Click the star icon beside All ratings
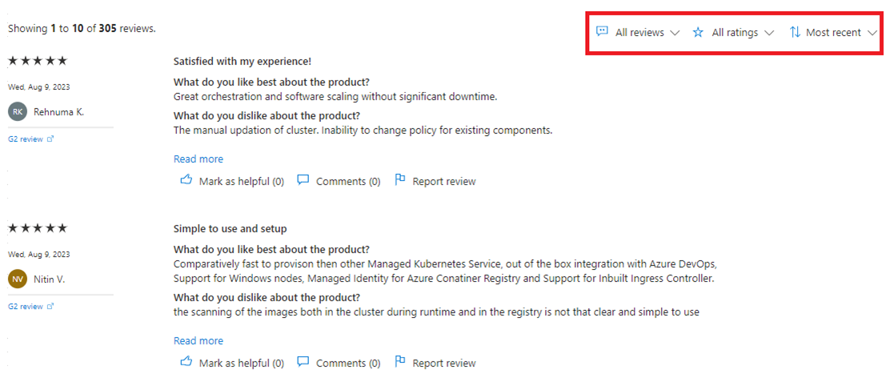Image resolution: width=886 pixels, height=386 pixels. pyautogui.click(x=698, y=33)
